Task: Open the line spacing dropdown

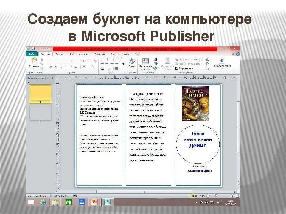Action: (103, 69)
